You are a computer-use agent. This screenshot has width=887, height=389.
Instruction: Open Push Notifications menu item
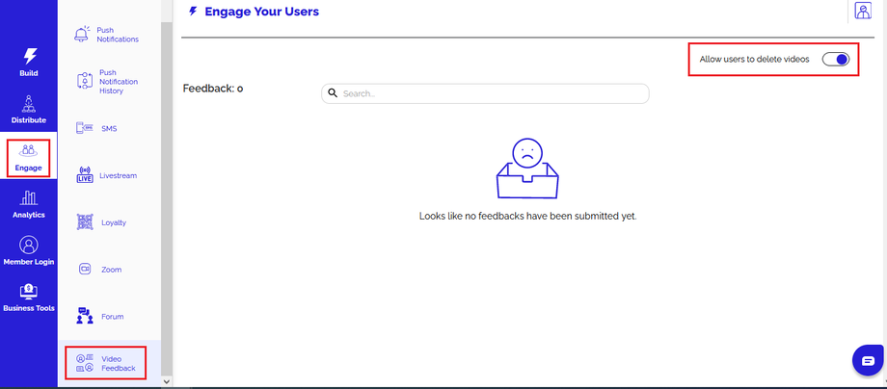click(118, 35)
